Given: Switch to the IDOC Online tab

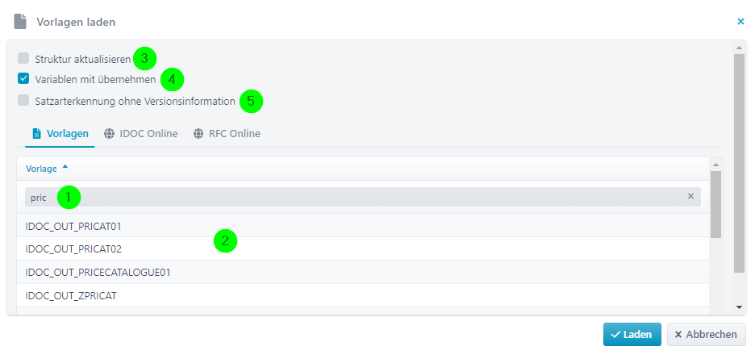Looking at the screenshot, I should click(140, 133).
